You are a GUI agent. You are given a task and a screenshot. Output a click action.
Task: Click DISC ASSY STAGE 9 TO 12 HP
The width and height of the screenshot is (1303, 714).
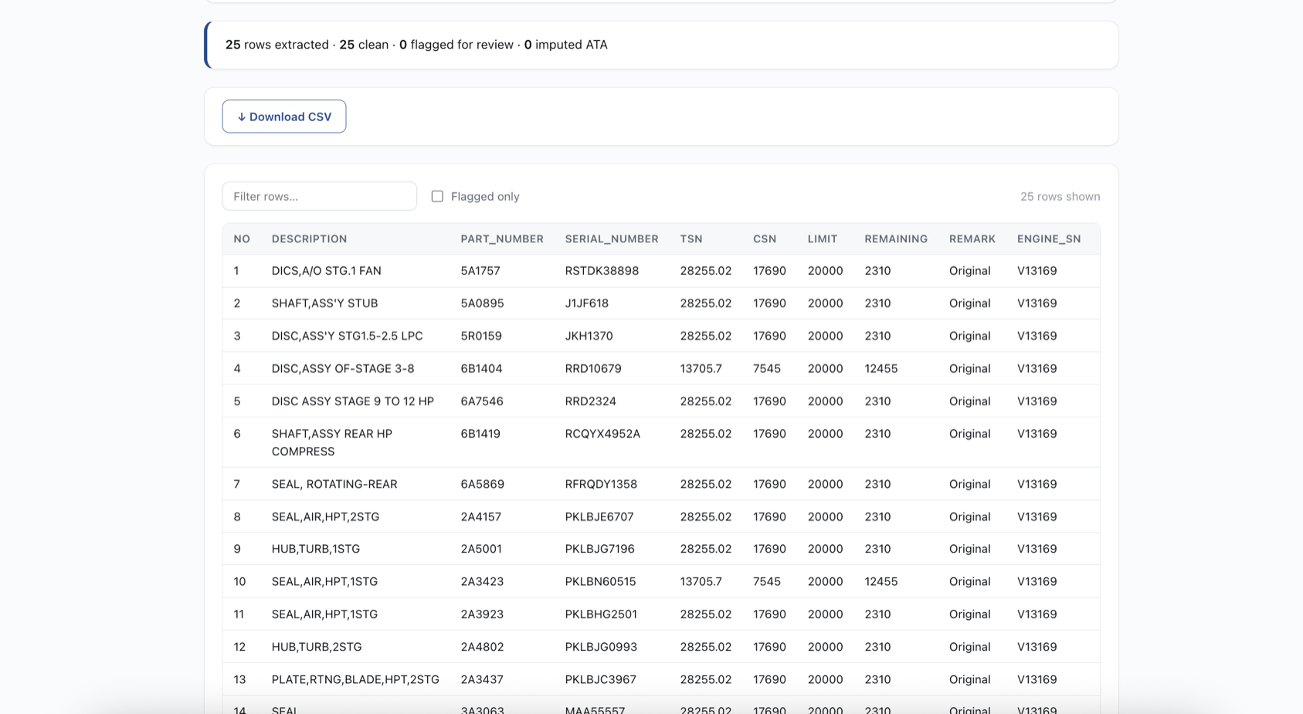352,401
